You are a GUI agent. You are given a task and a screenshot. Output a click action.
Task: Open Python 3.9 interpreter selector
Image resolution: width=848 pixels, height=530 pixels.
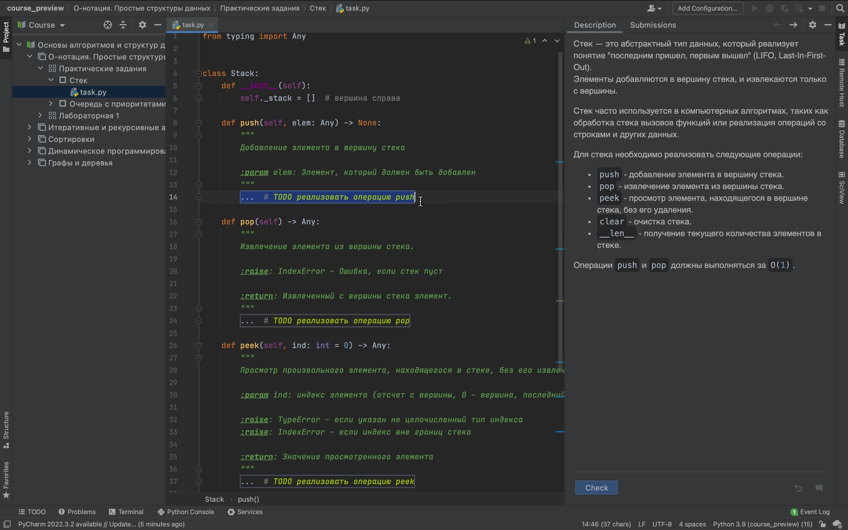763,524
